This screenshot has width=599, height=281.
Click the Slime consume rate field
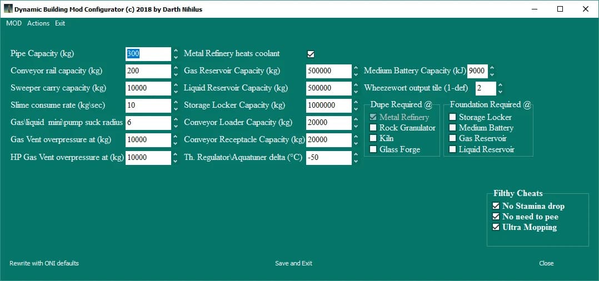[x=148, y=106]
